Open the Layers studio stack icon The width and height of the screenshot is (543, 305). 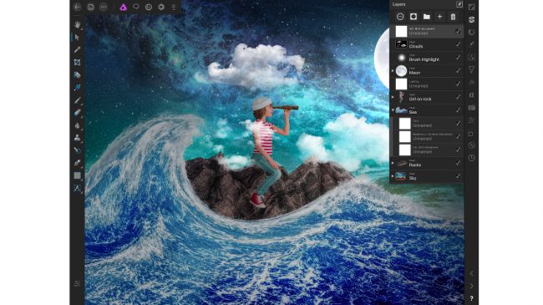[471, 20]
